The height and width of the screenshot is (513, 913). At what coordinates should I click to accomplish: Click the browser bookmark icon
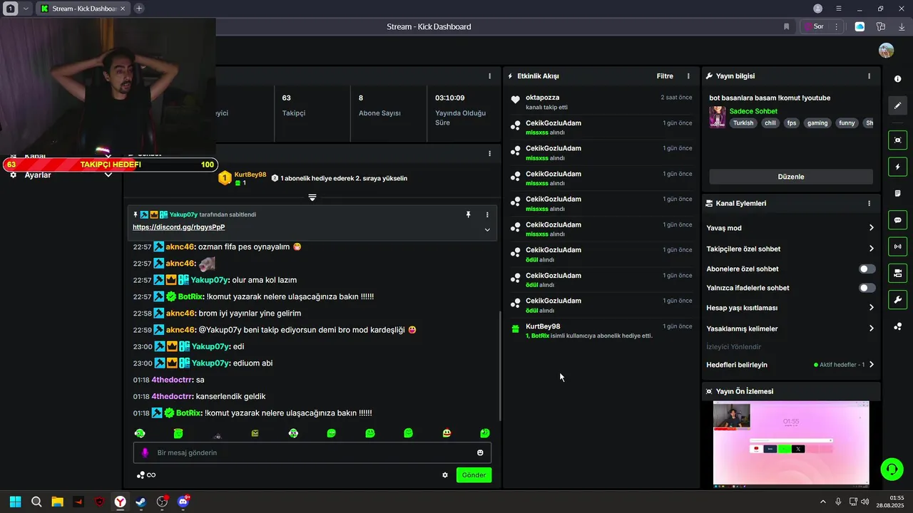pyautogui.click(x=787, y=26)
